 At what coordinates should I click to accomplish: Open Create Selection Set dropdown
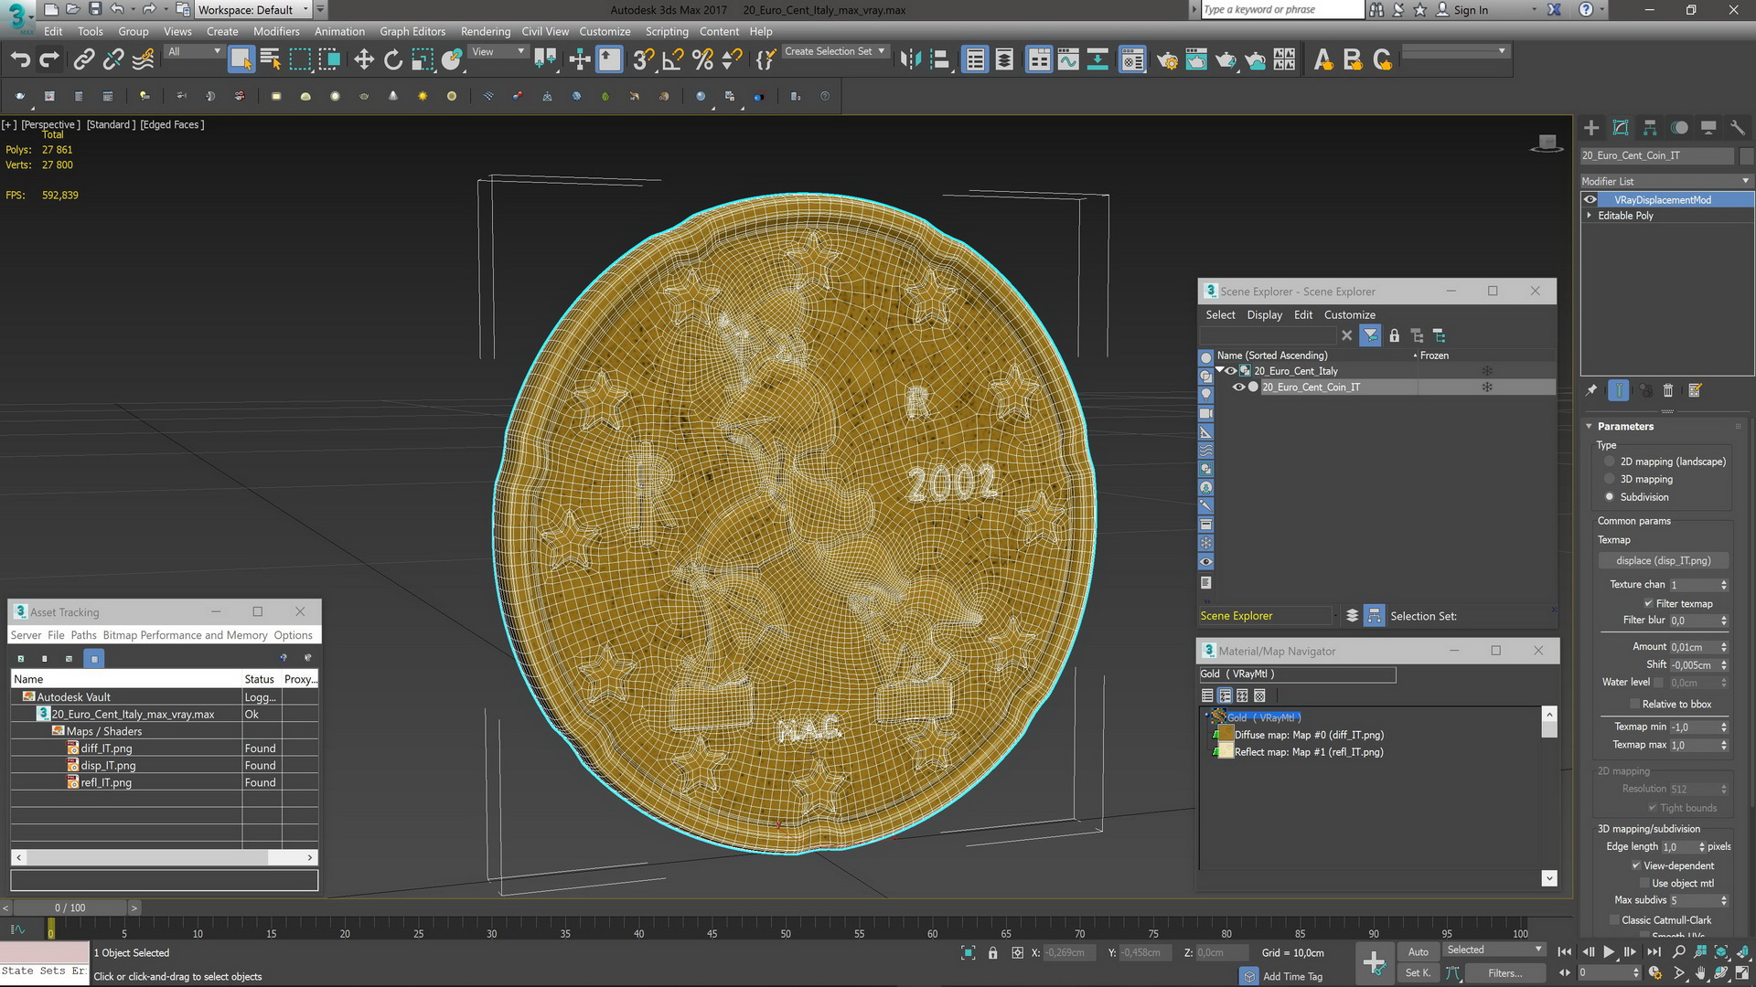[835, 52]
